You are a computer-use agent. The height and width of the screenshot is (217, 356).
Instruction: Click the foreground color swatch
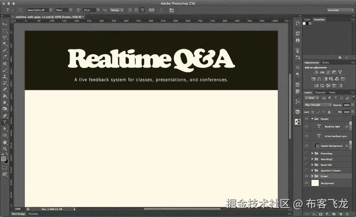[3, 159]
